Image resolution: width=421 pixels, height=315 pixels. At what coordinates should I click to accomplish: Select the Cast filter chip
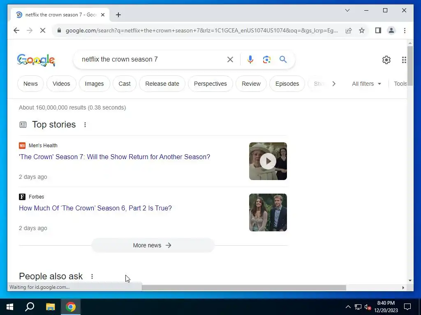pyautogui.click(x=125, y=84)
